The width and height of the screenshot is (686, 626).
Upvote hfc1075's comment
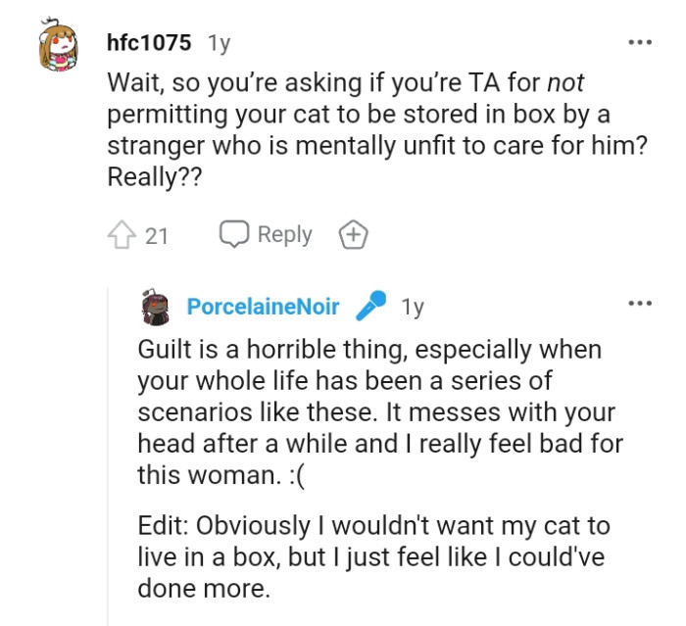point(120,235)
